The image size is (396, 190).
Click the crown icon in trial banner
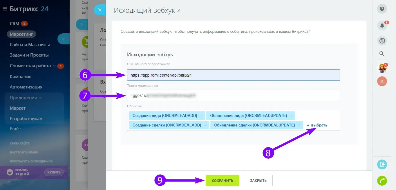[10, 172]
